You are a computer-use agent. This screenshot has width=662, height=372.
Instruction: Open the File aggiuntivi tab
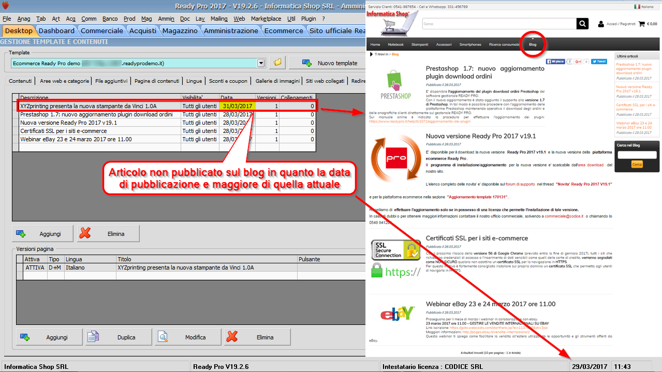[x=111, y=81]
